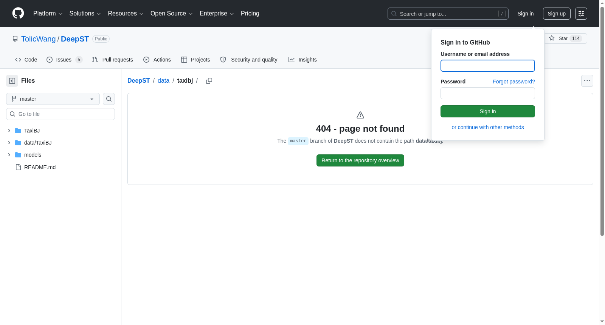Open the Insights tab
This screenshot has height=325, width=605.
pyautogui.click(x=302, y=60)
